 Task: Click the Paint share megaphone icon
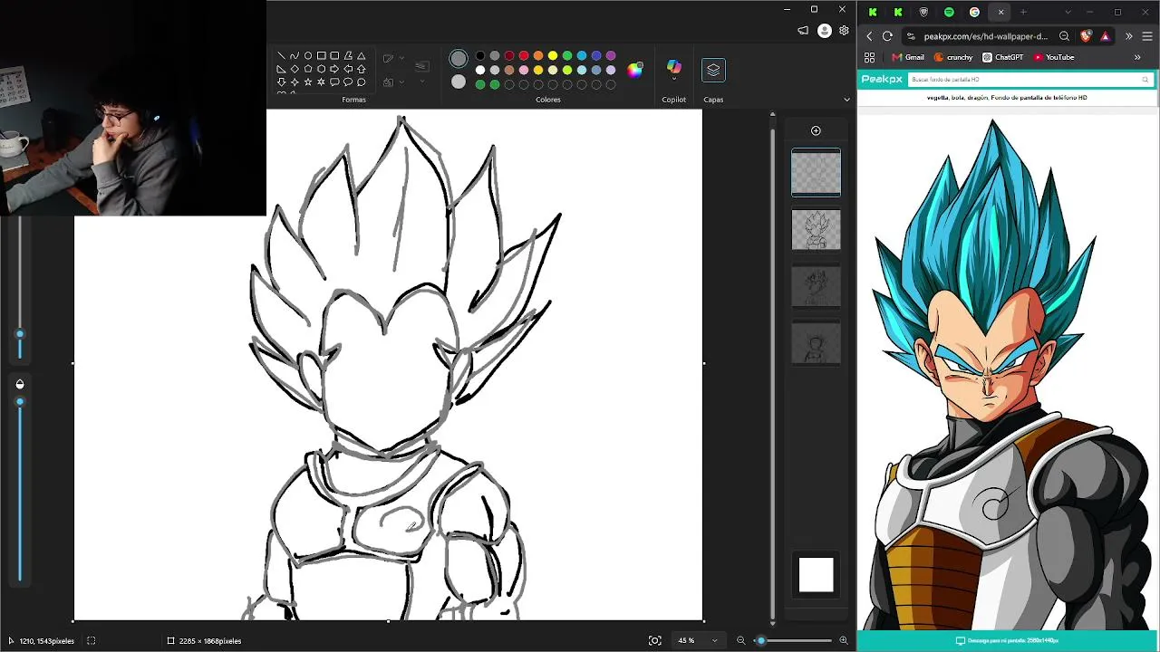click(x=803, y=31)
